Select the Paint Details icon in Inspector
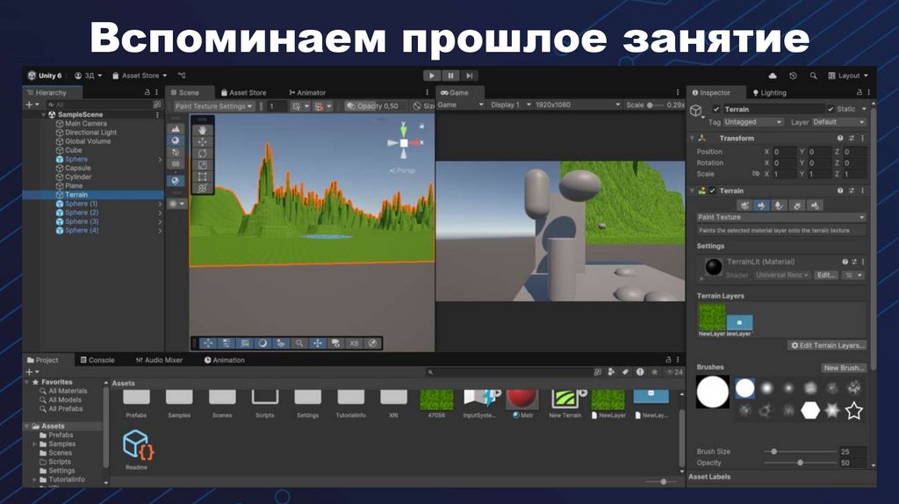Image resolution: width=899 pixels, height=504 pixels. click(797, 205)
